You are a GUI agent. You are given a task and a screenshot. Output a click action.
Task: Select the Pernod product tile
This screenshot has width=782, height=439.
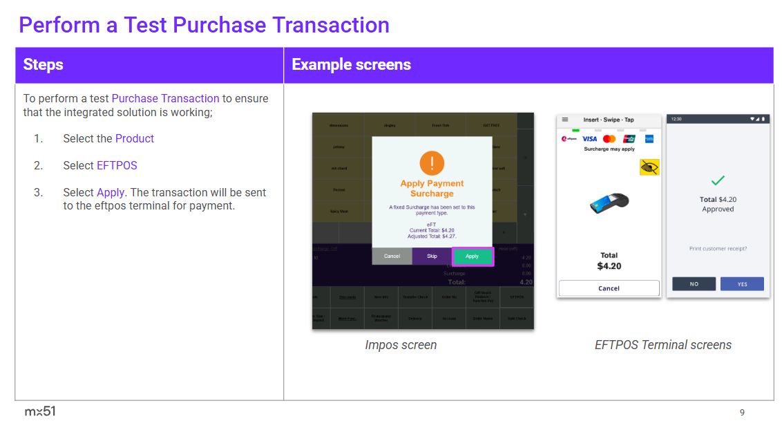(338, 190)
